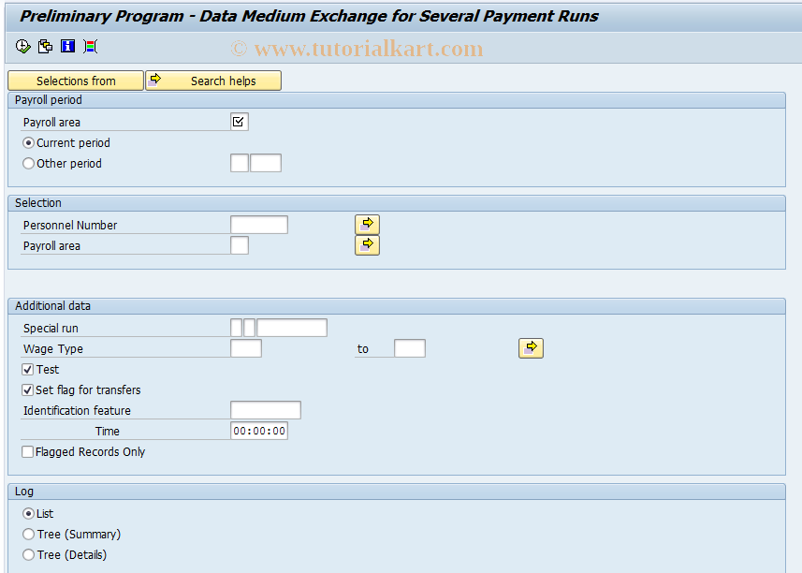Click the Time field showing 00:00:00

pos(259,431)
